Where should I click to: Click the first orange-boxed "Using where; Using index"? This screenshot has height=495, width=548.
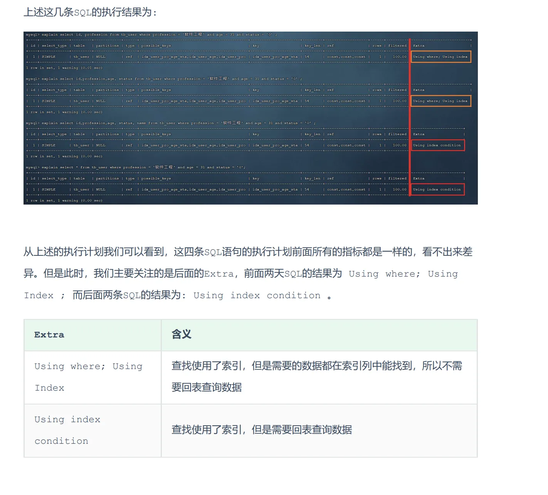coord(440,57)
